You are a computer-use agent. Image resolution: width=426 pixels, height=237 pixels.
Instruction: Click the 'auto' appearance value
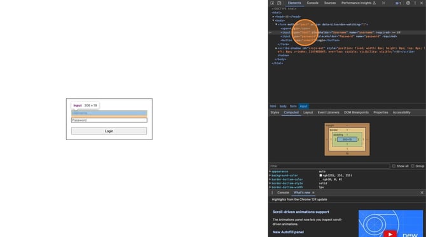coord(322,172)
